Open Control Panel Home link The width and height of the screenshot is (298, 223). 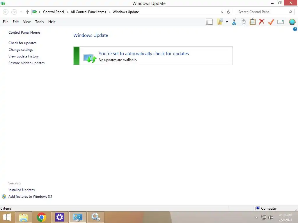[x=24, y=33]
